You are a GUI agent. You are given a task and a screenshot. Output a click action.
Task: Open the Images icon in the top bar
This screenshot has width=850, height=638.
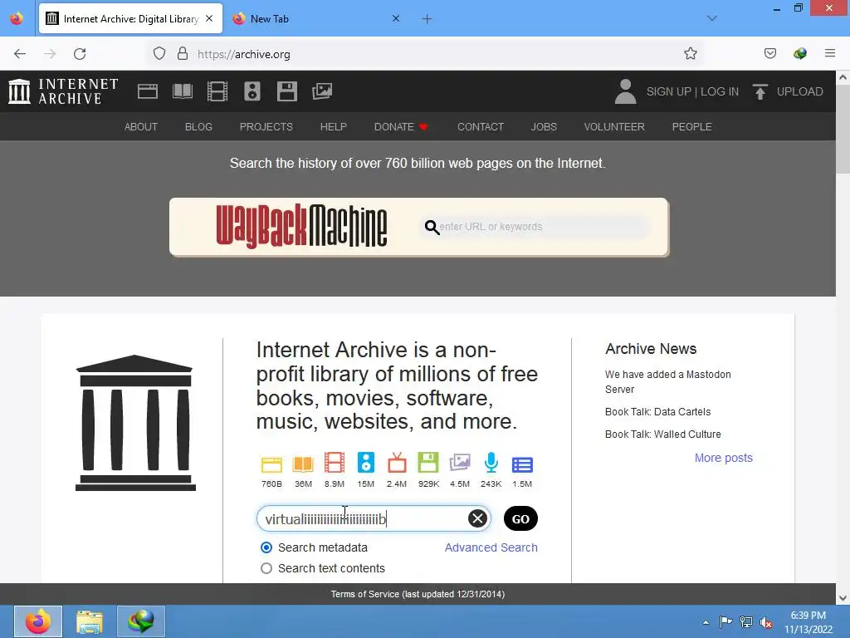click(x=322, y=91)
